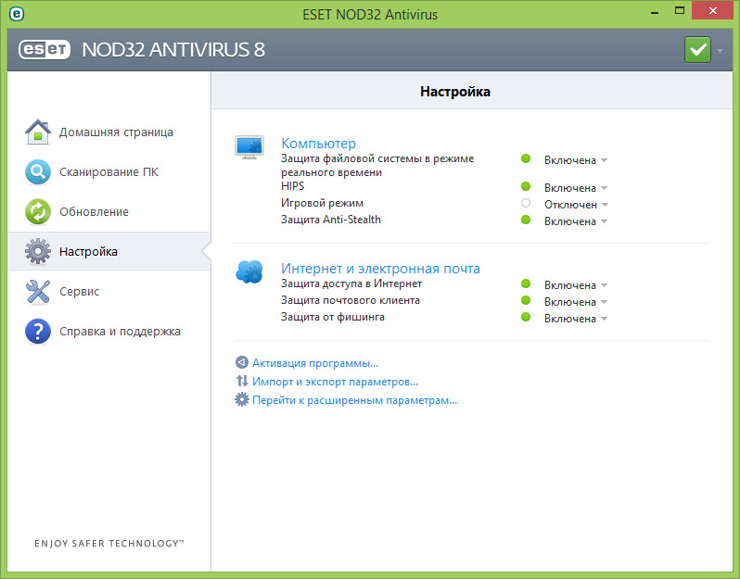Click the gear icon next to Настройка
This screenshot has height=579, width=740.
(x=38, y=251)
